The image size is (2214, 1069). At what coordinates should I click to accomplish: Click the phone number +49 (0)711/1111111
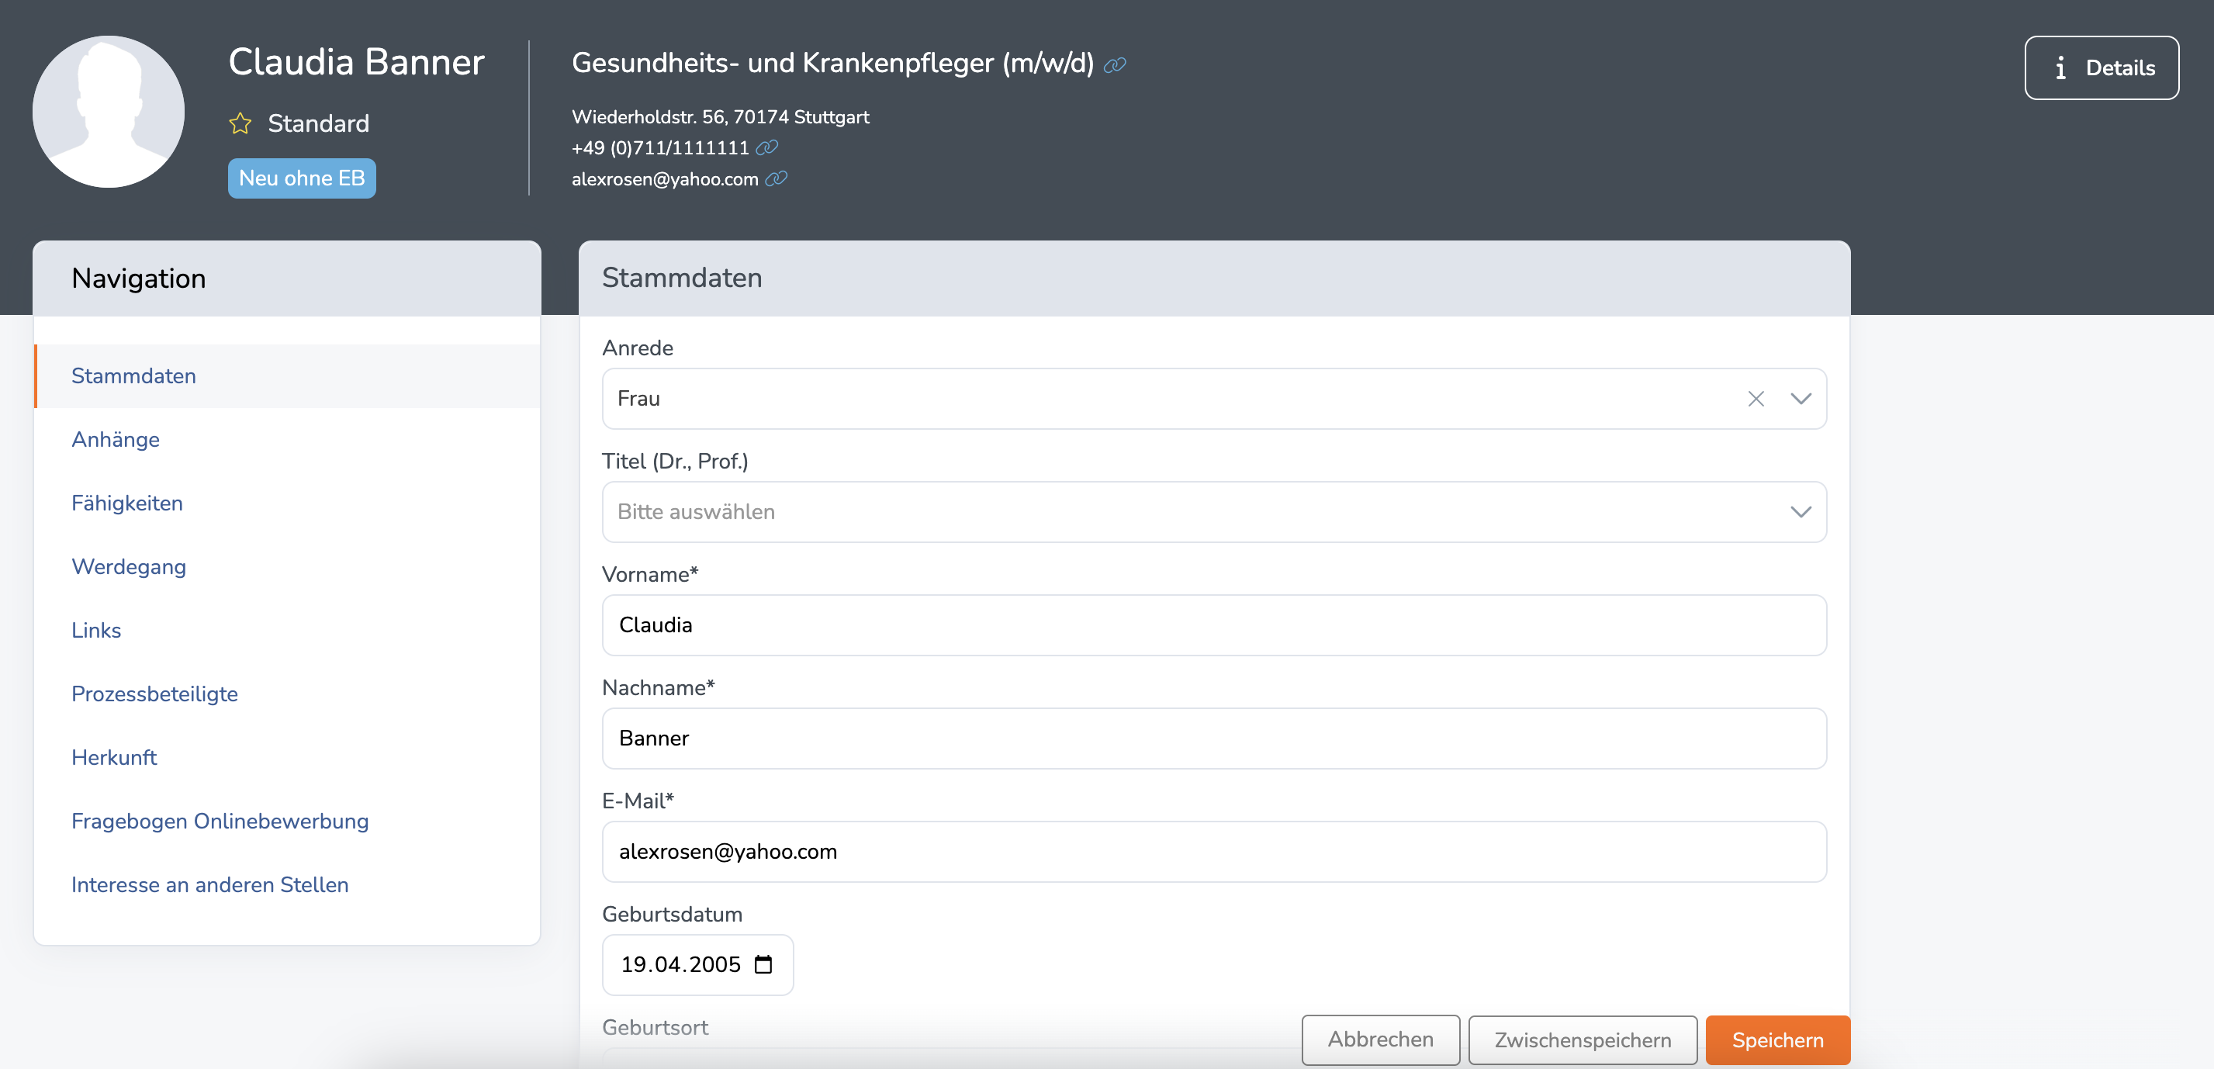point(660,148)
